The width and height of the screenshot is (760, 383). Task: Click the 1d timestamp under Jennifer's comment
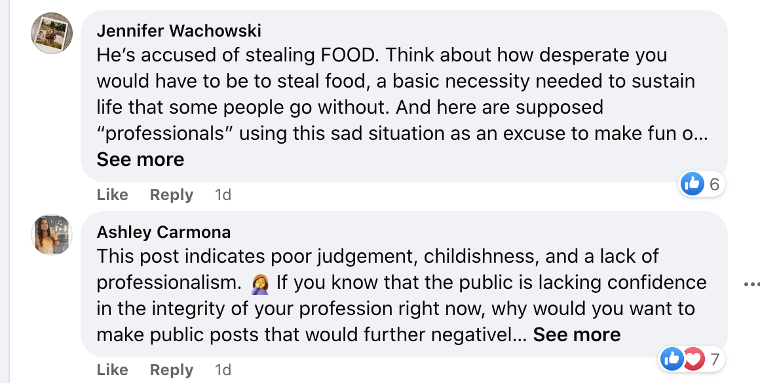tap(223, 195)
